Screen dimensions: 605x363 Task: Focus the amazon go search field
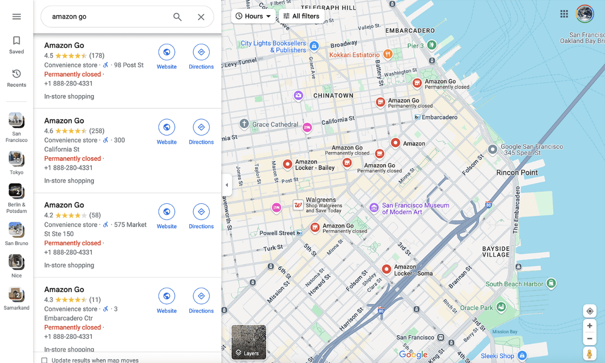pyautogui.click(x=108, y=17)
